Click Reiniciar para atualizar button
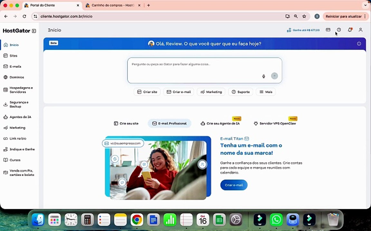 coord(344,16)
